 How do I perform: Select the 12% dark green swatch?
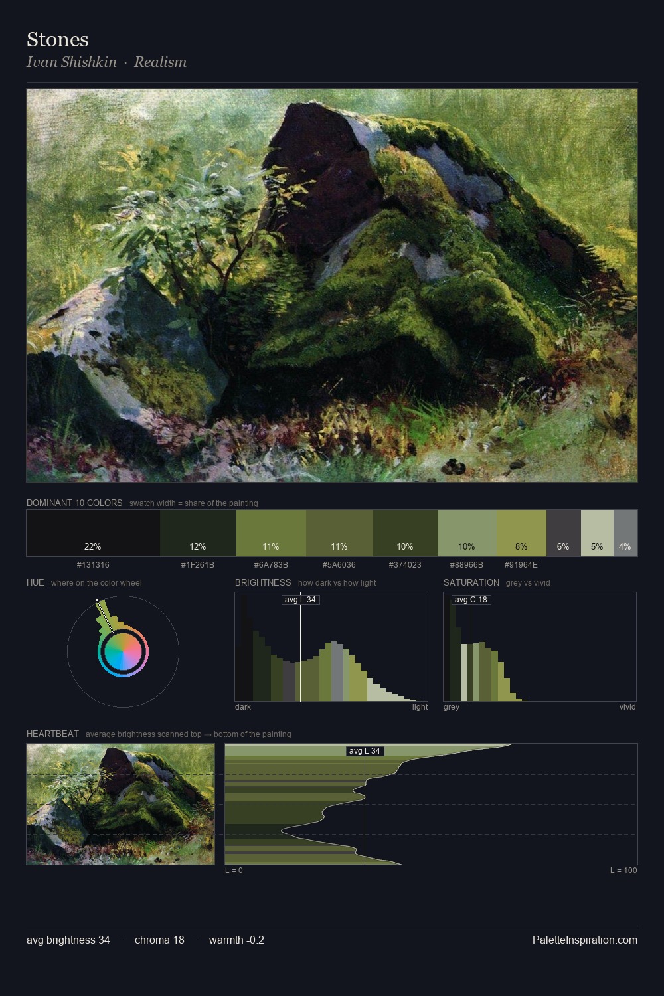pos(198,533)
